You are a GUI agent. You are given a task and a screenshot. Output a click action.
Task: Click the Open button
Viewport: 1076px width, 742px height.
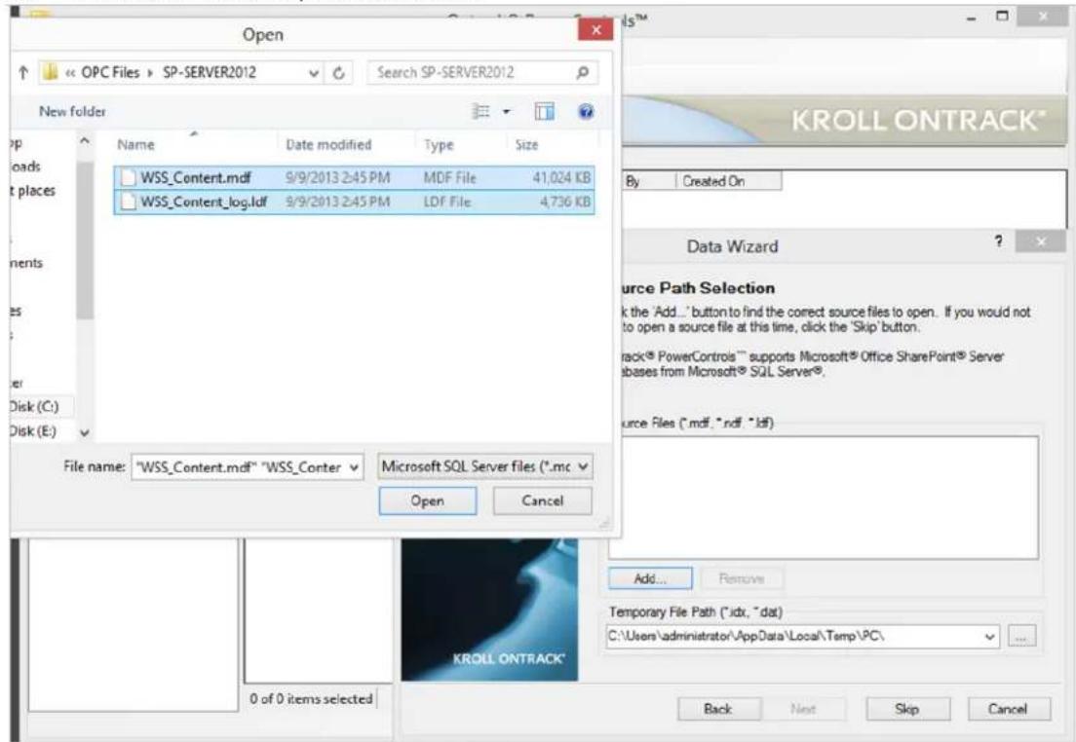428,501
